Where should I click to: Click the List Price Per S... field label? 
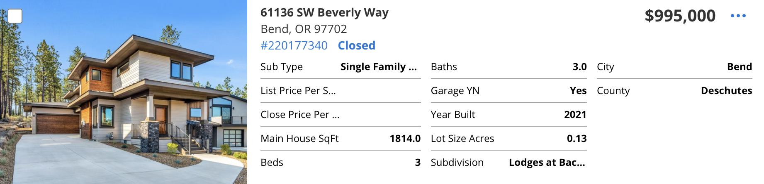point(298,91)
